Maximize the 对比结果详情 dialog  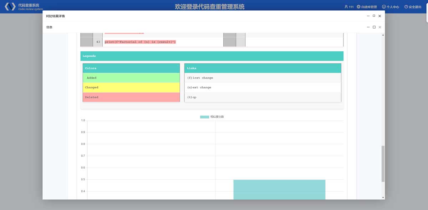point(374,16)
